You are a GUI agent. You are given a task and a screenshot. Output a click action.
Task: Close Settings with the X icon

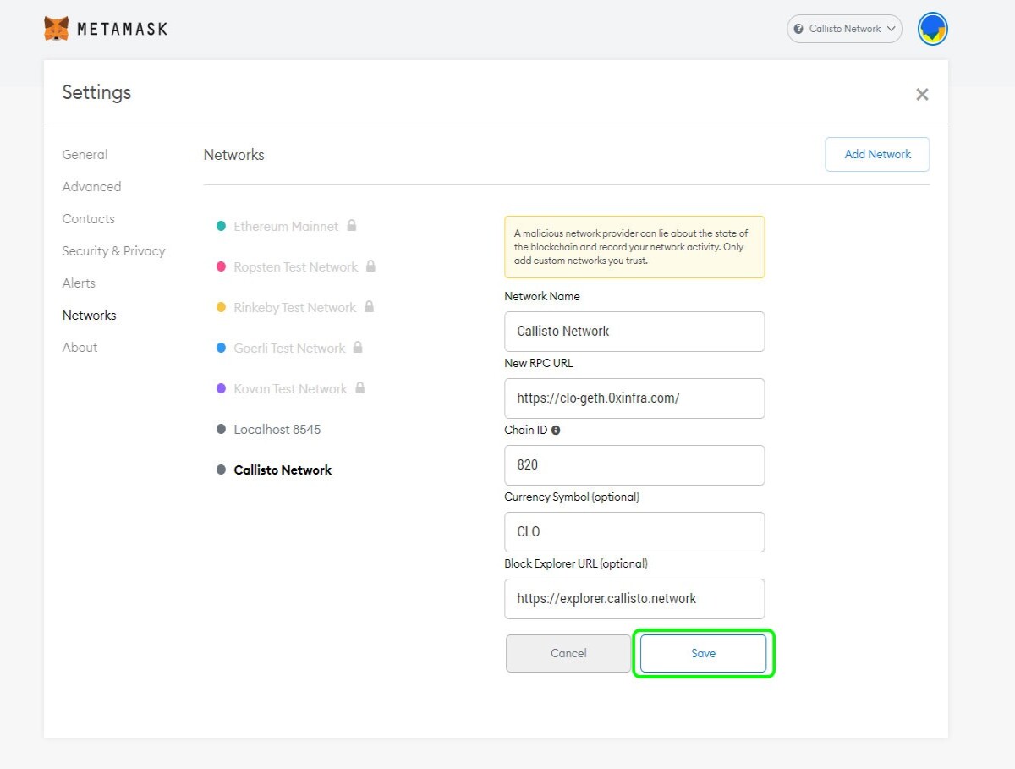922,94
